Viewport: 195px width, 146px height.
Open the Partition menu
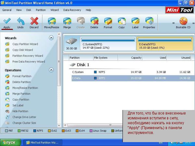coord(41,10)
